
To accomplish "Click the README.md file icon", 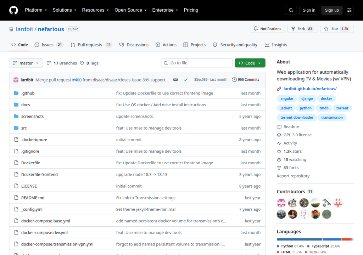I will click(x=16, y=197).
